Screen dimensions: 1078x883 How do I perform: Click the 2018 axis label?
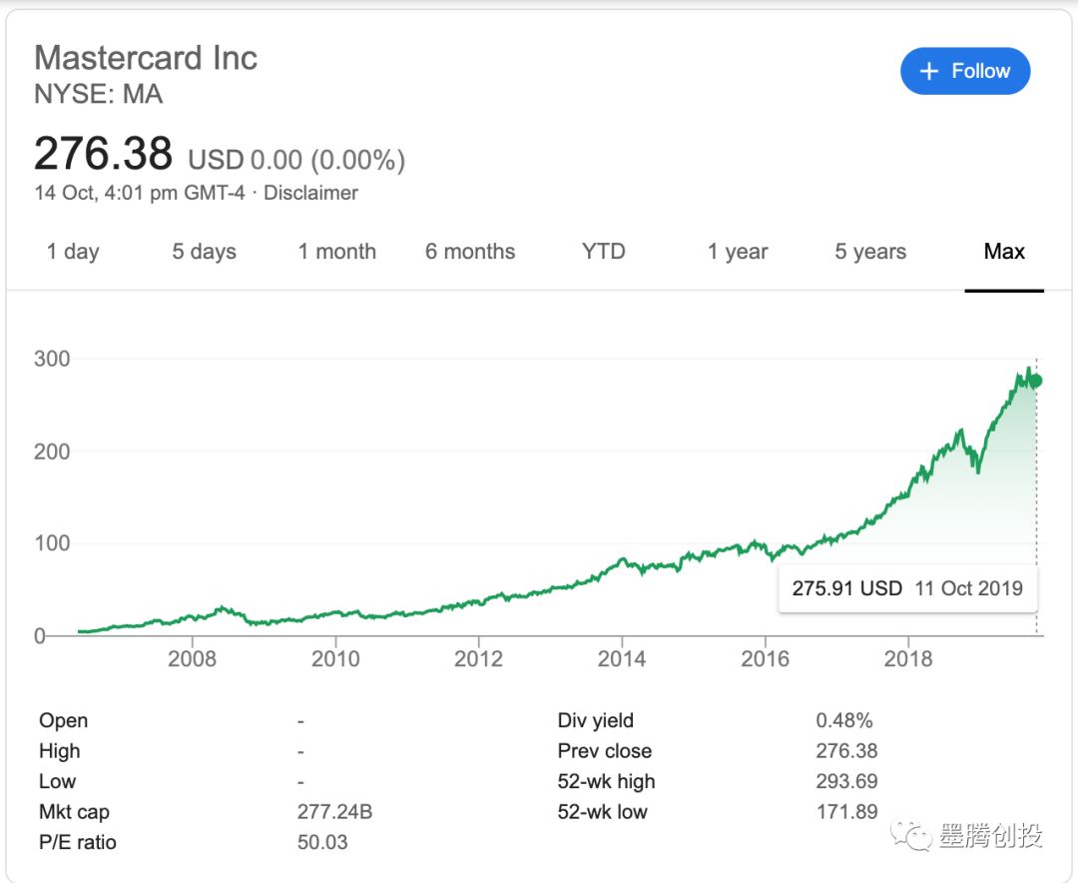click(907, 658)
